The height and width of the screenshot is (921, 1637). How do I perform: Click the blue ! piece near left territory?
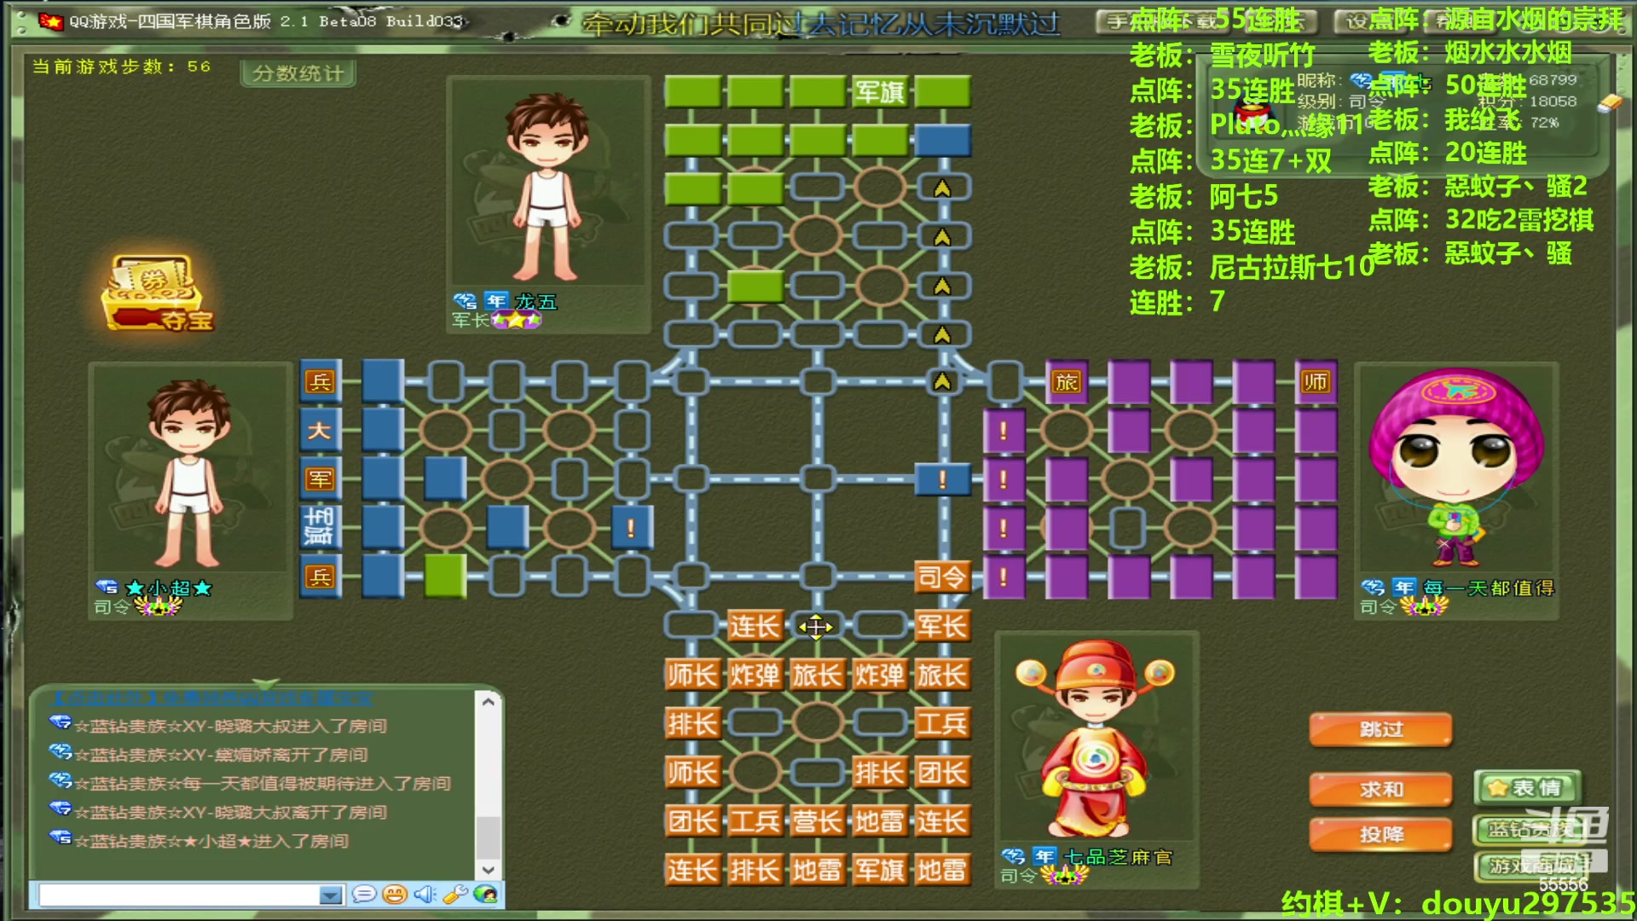(632, 528)
